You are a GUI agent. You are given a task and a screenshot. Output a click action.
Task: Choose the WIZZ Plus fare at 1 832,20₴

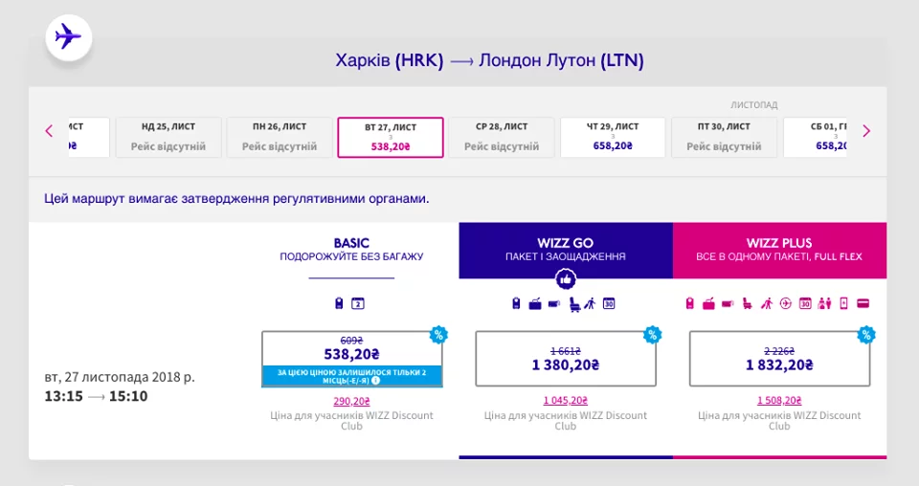[x=779, y=359]
